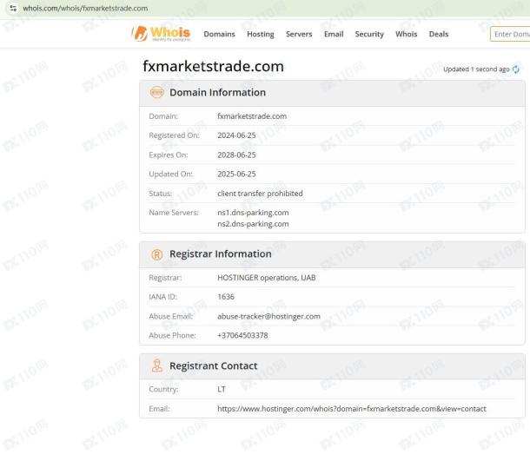Click the status client transfer prohibited
The height and width of the screenshot is (474, 530).
[x=260, y=194]
